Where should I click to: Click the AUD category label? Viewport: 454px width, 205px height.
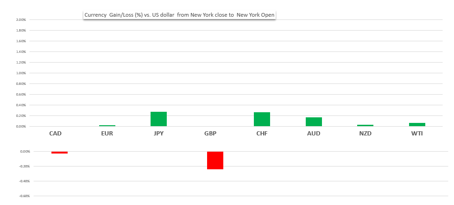tap(314, 134)
